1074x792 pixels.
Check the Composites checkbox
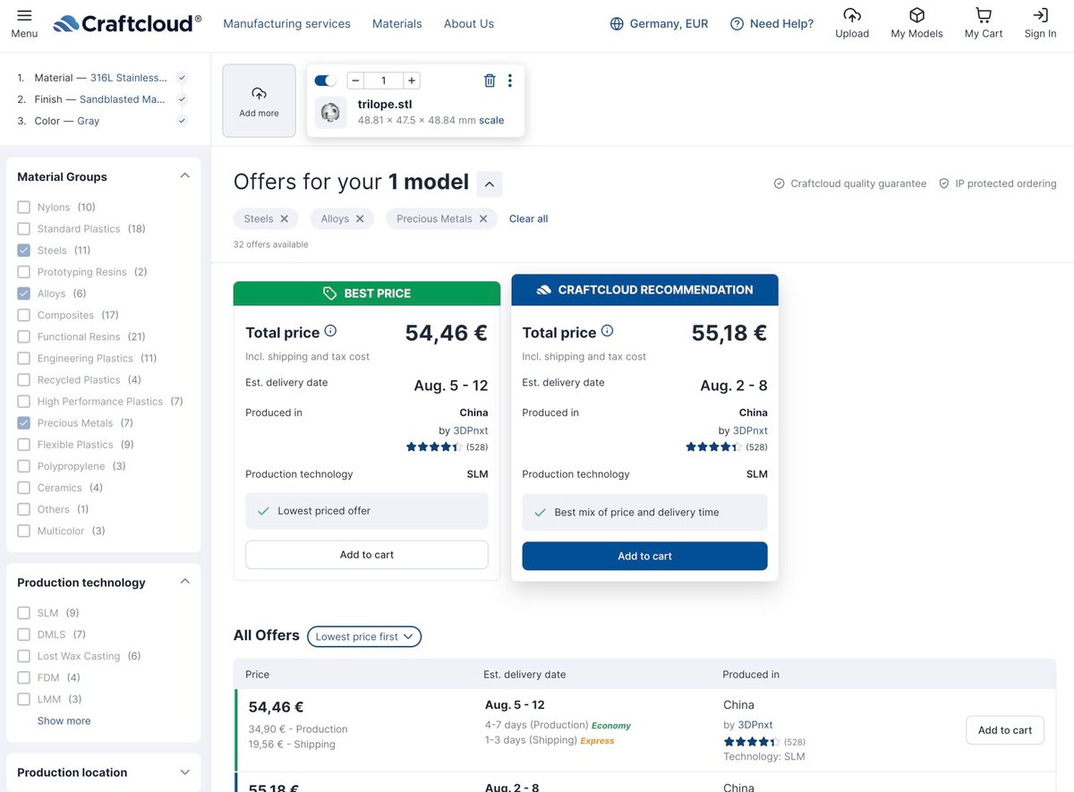click(x=24, y=315)
